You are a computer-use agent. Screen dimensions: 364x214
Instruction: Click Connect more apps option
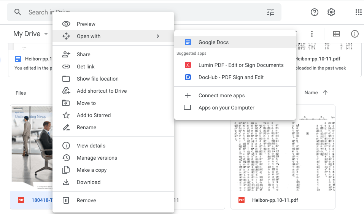(221, 95)
